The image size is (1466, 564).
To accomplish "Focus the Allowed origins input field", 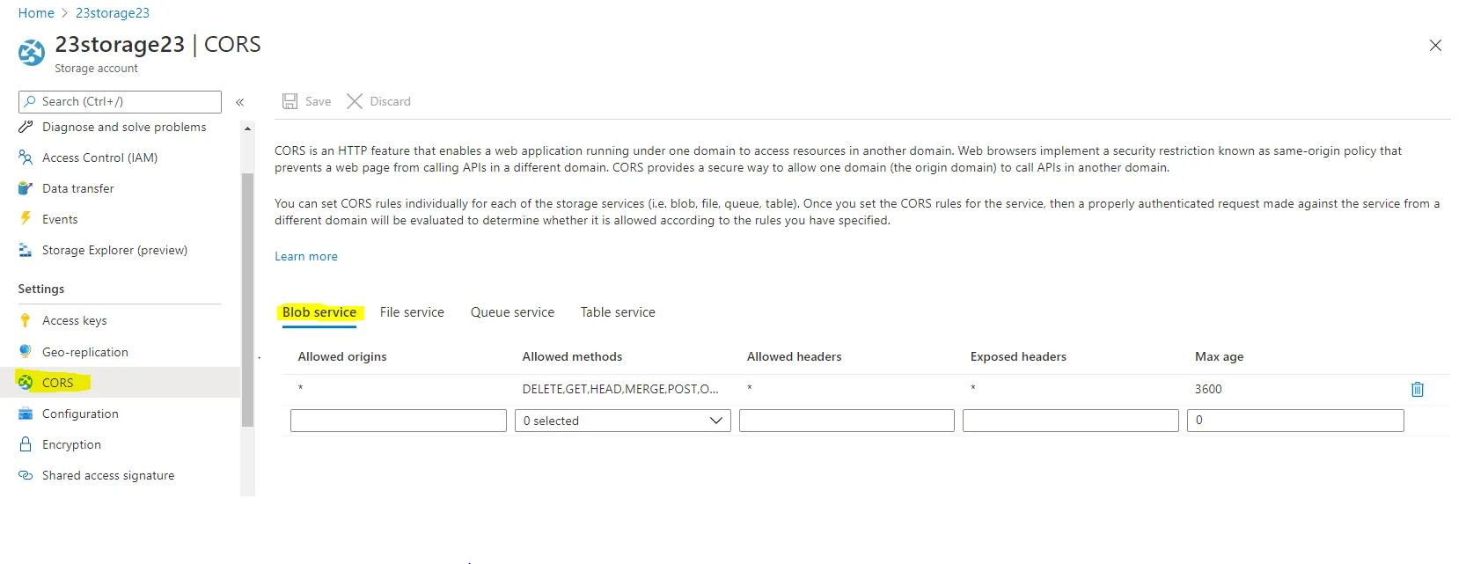I will pyautogui.click(x=399, y=421).
